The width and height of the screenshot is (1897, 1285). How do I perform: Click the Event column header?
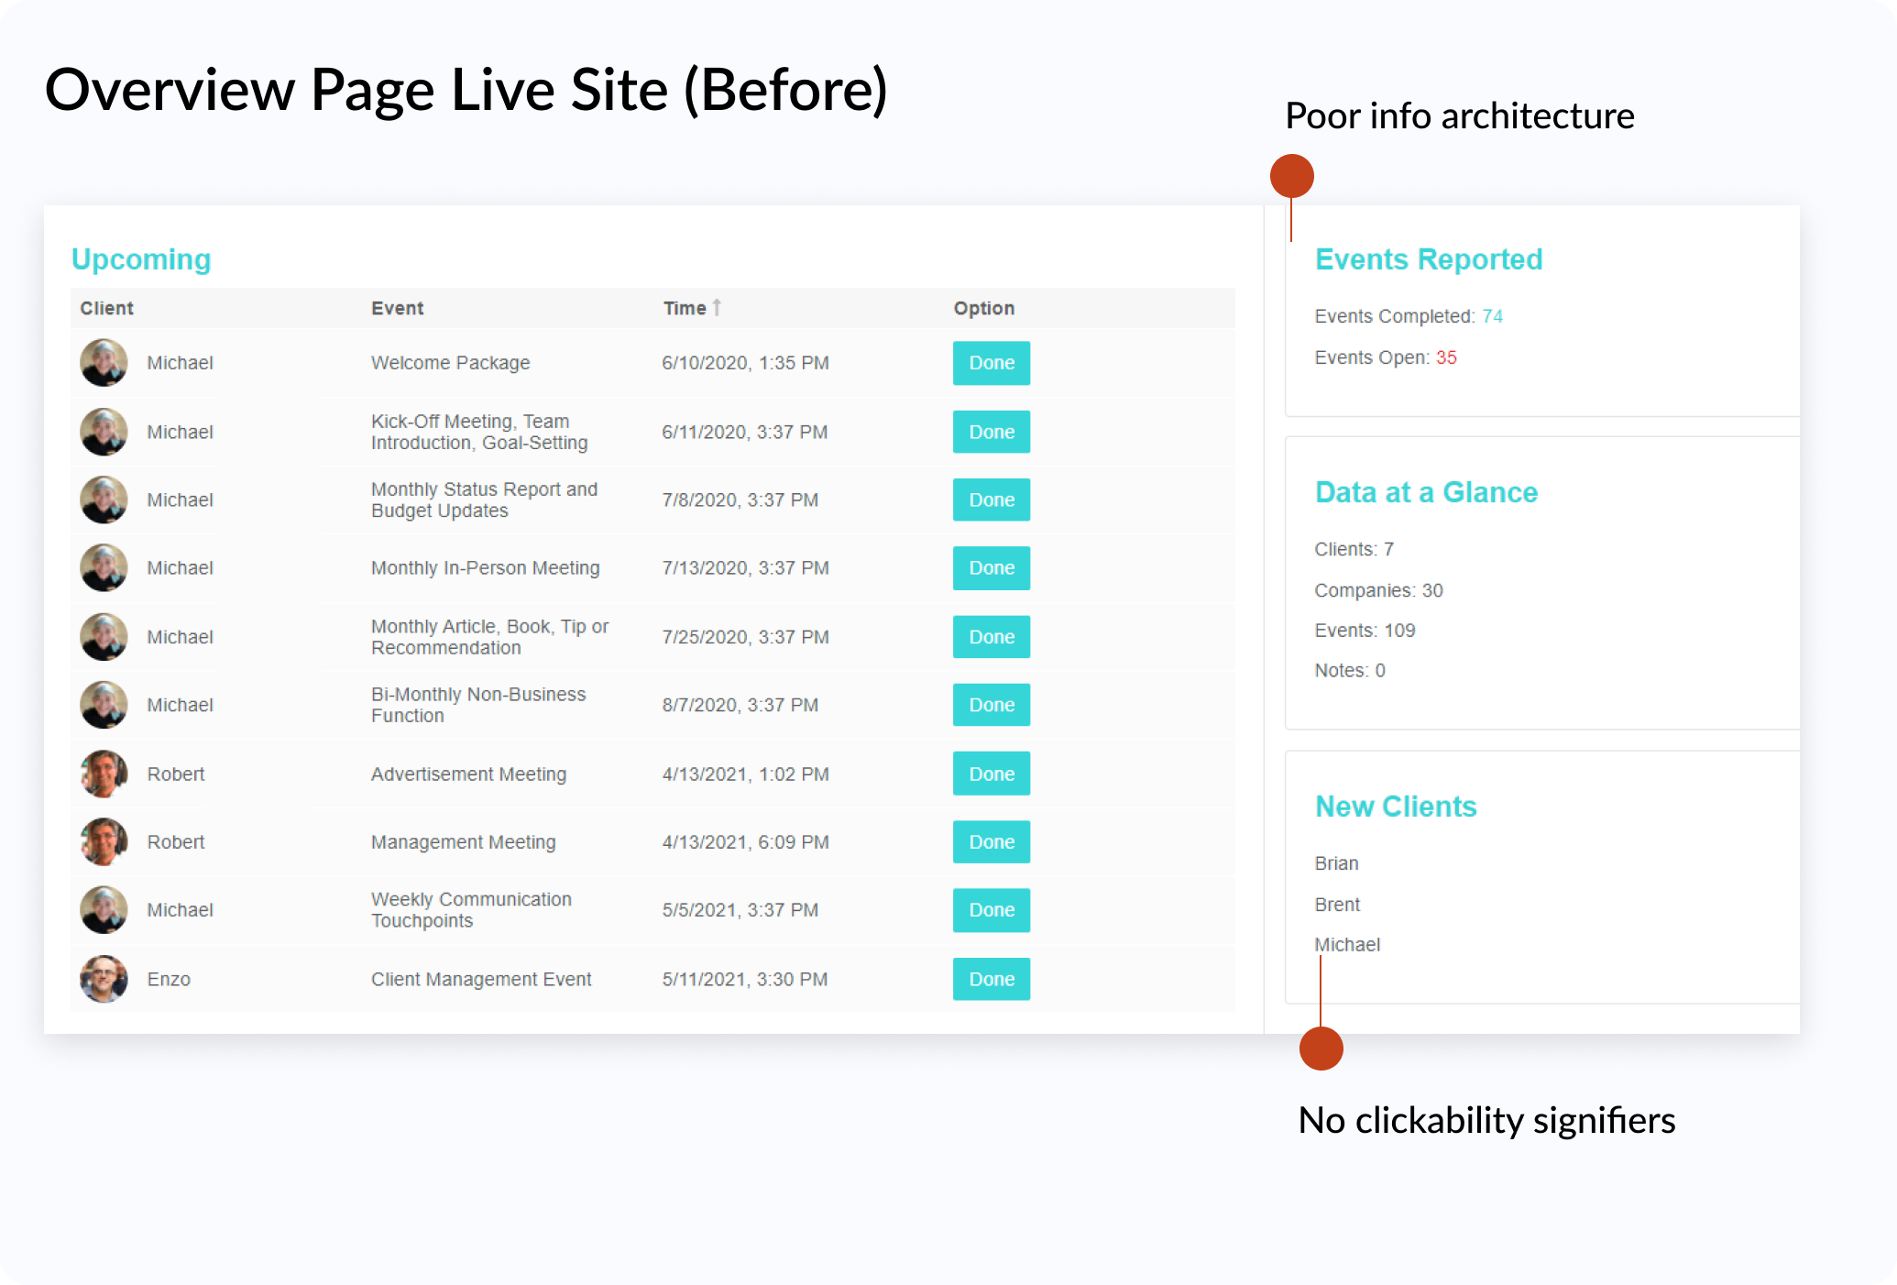[397, 308]
